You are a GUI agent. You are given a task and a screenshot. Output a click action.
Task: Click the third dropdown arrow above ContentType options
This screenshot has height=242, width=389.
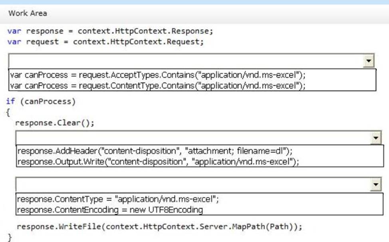(376, 185)
